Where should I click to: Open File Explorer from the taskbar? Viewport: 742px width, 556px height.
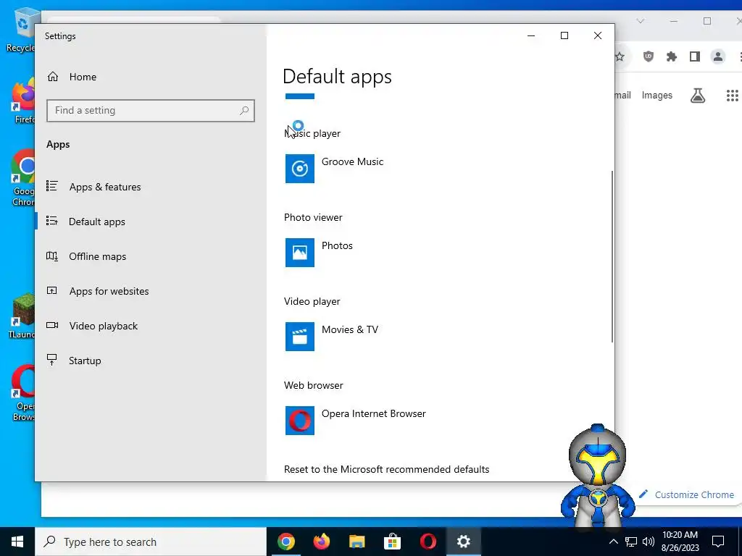357,542
